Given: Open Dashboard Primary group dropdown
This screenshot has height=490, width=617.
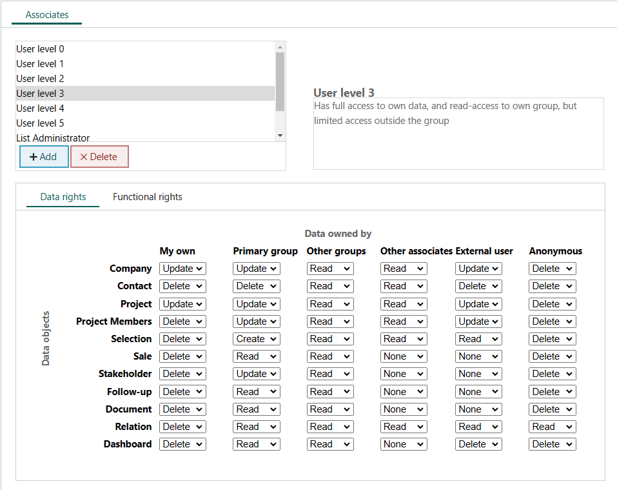Looking at the screenshot, I should [x=256, y=444].
